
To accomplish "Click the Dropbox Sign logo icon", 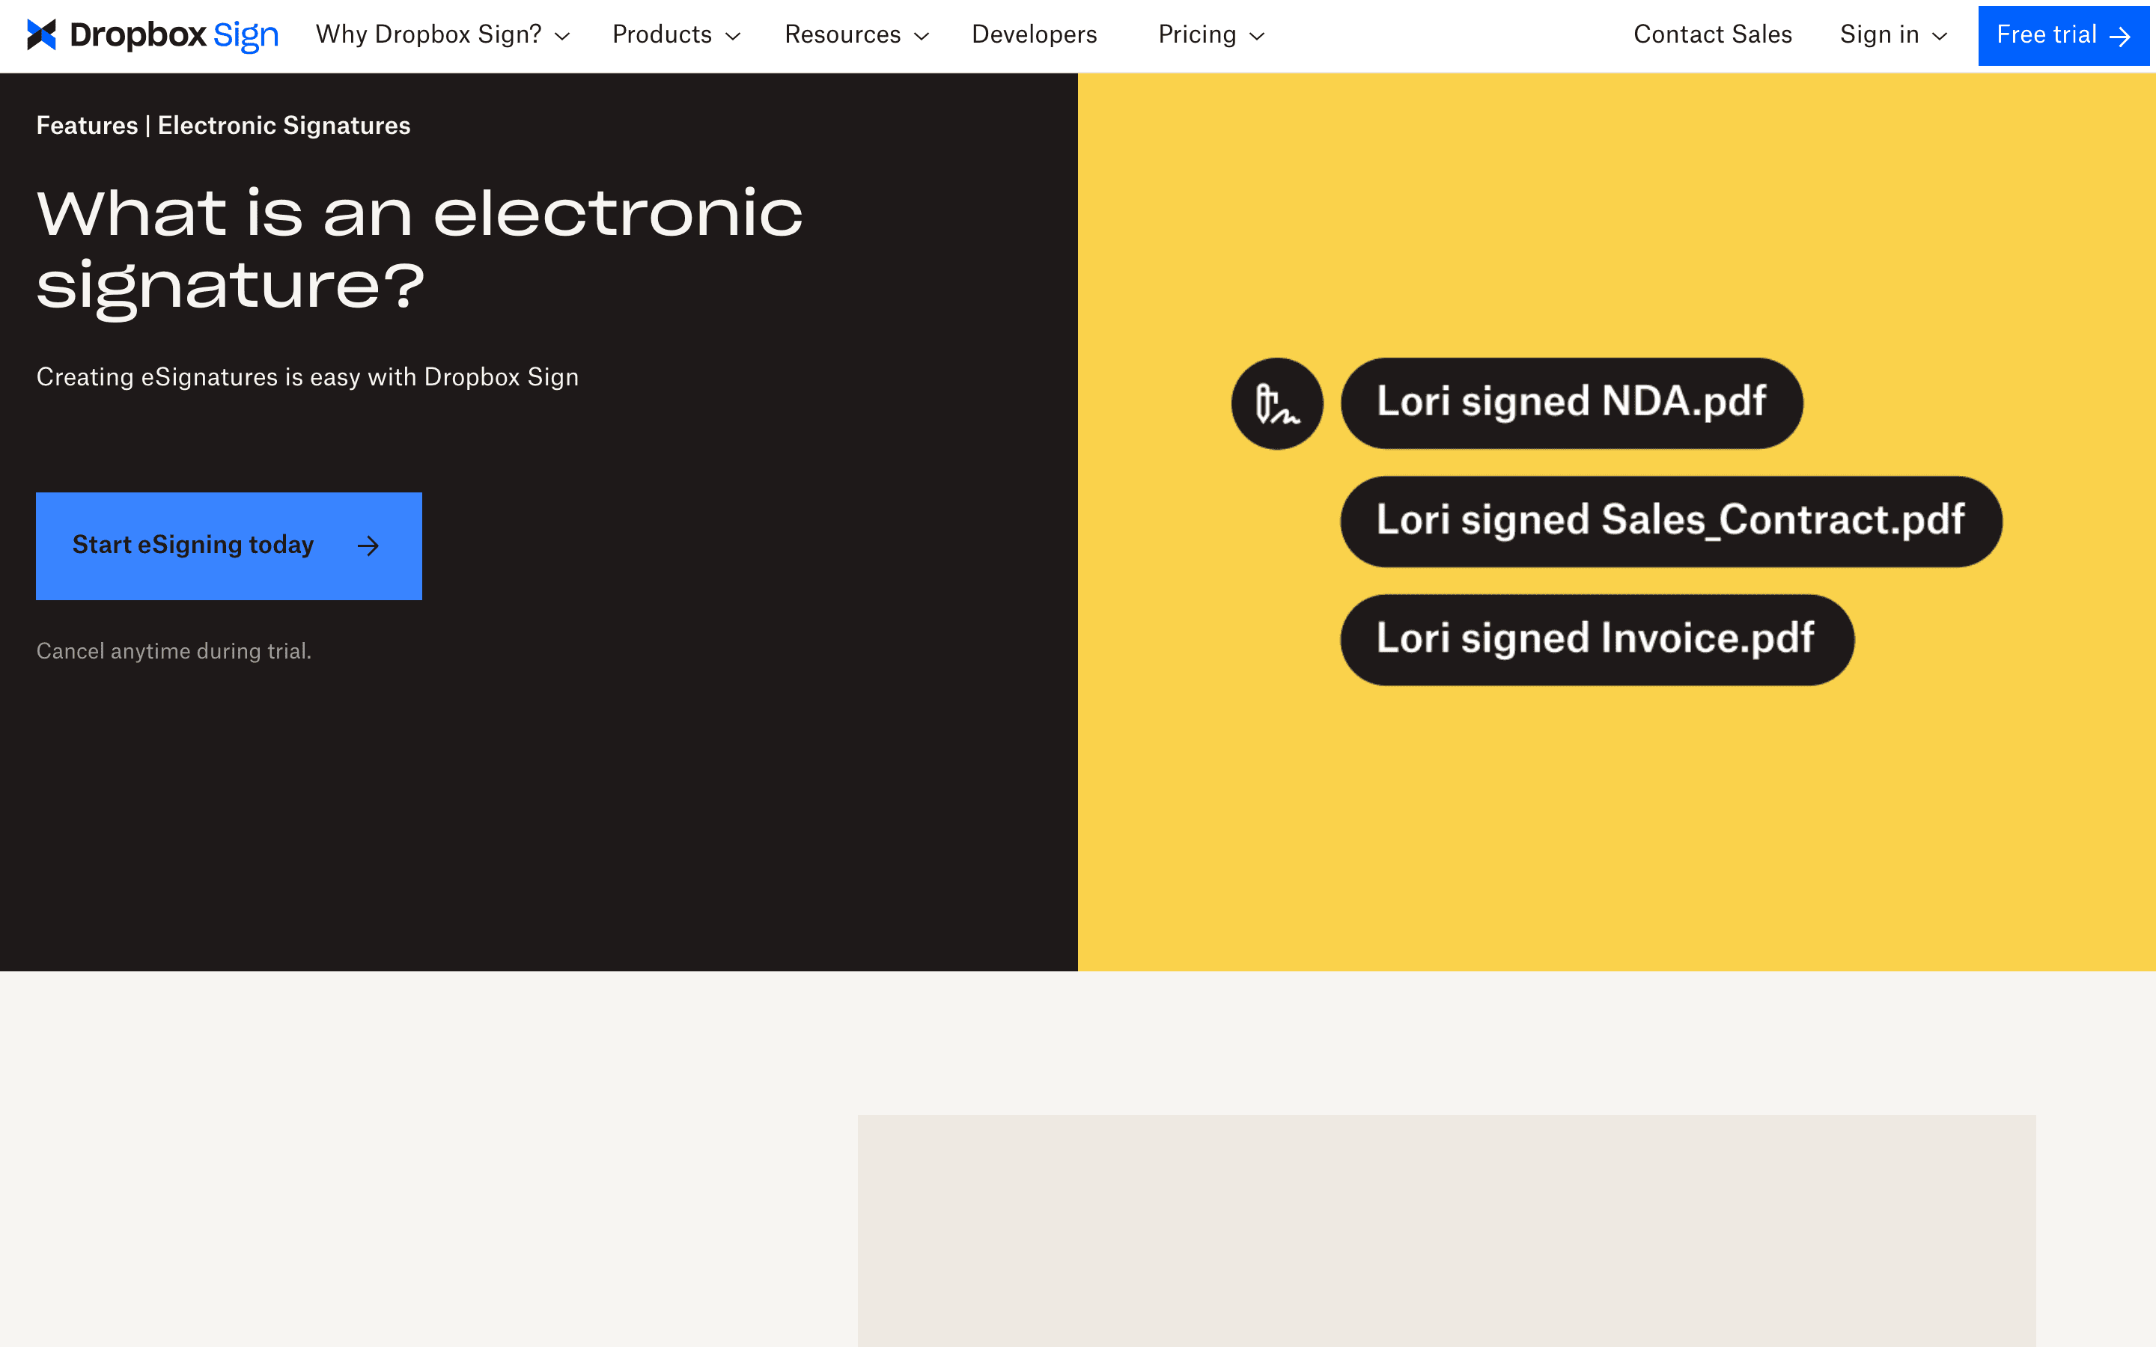I will (42, 34).
